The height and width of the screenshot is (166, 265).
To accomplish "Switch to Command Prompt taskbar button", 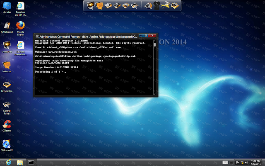I will tap(31, 162).
